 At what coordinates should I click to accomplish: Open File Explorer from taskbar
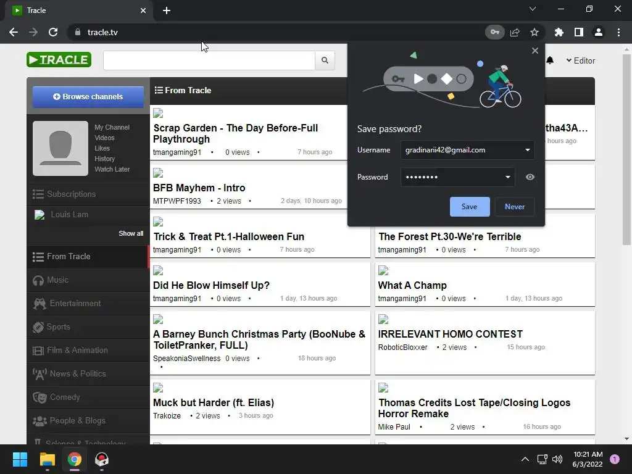pyautogui.click(x=47, y=459)
